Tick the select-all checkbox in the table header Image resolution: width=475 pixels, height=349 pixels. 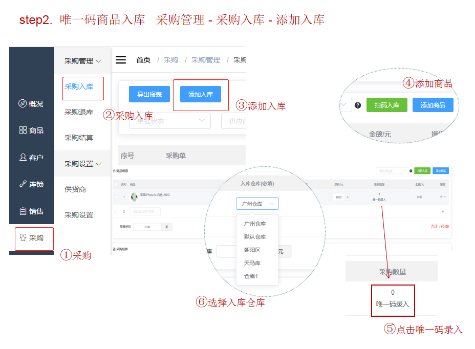click(x=116, y=185)
